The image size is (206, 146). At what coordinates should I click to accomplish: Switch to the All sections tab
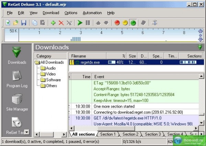(x=83, y=134)
